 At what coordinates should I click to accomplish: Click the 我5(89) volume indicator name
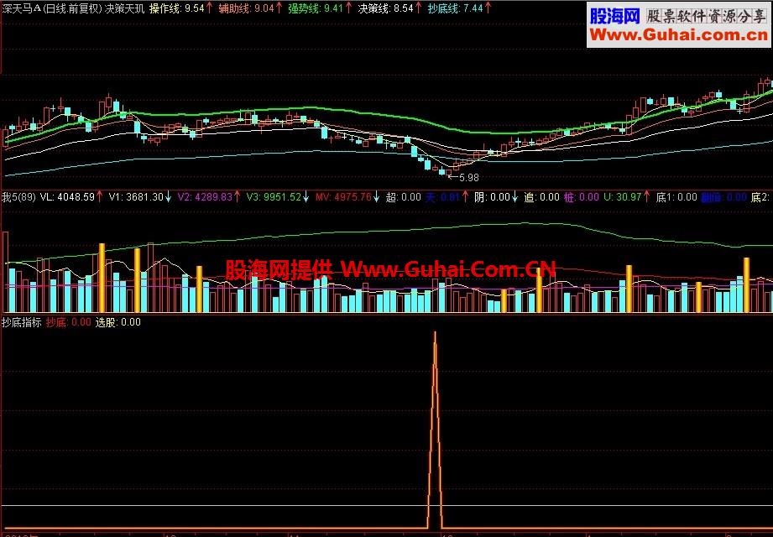pos(18,197)
